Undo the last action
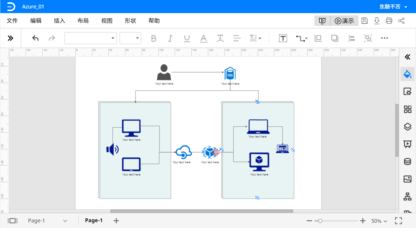416x228 pixels. click(35, 38)
